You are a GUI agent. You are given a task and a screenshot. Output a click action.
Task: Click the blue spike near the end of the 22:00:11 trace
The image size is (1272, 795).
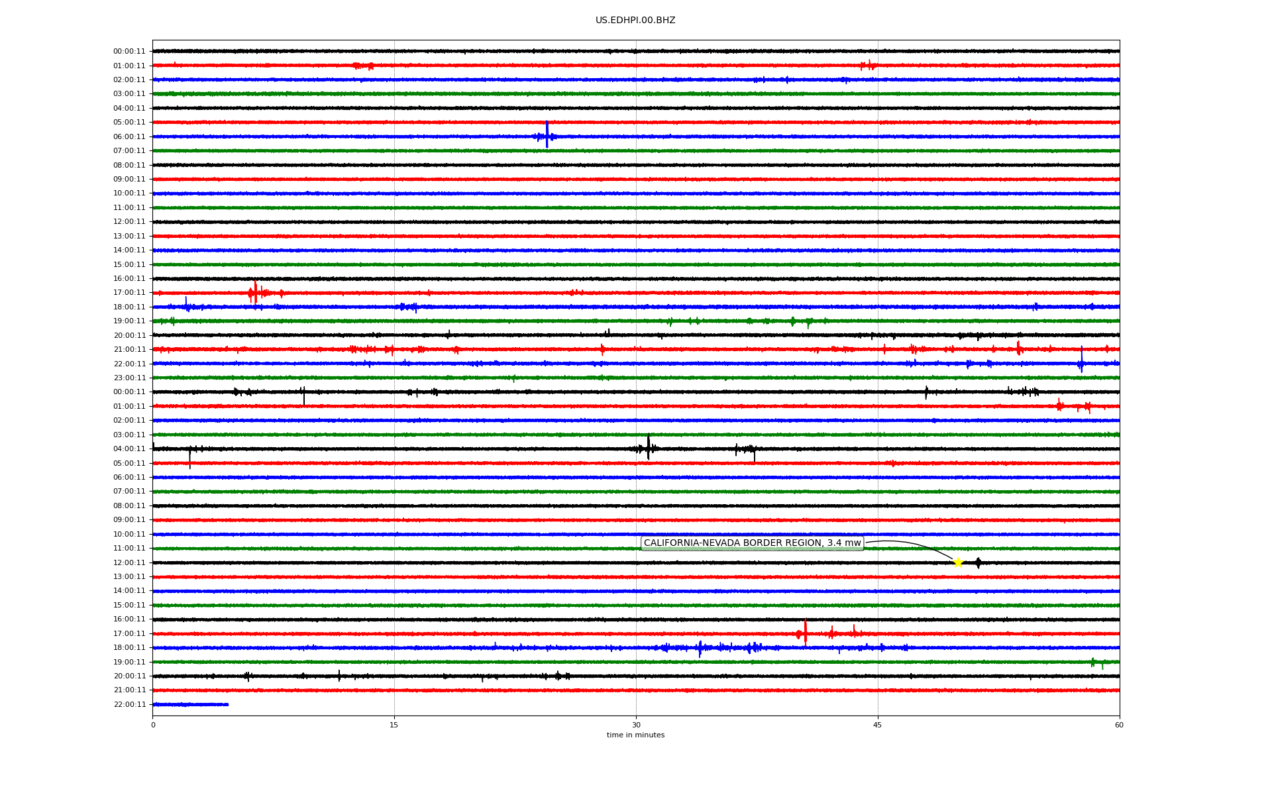(x=1081, y=362)
